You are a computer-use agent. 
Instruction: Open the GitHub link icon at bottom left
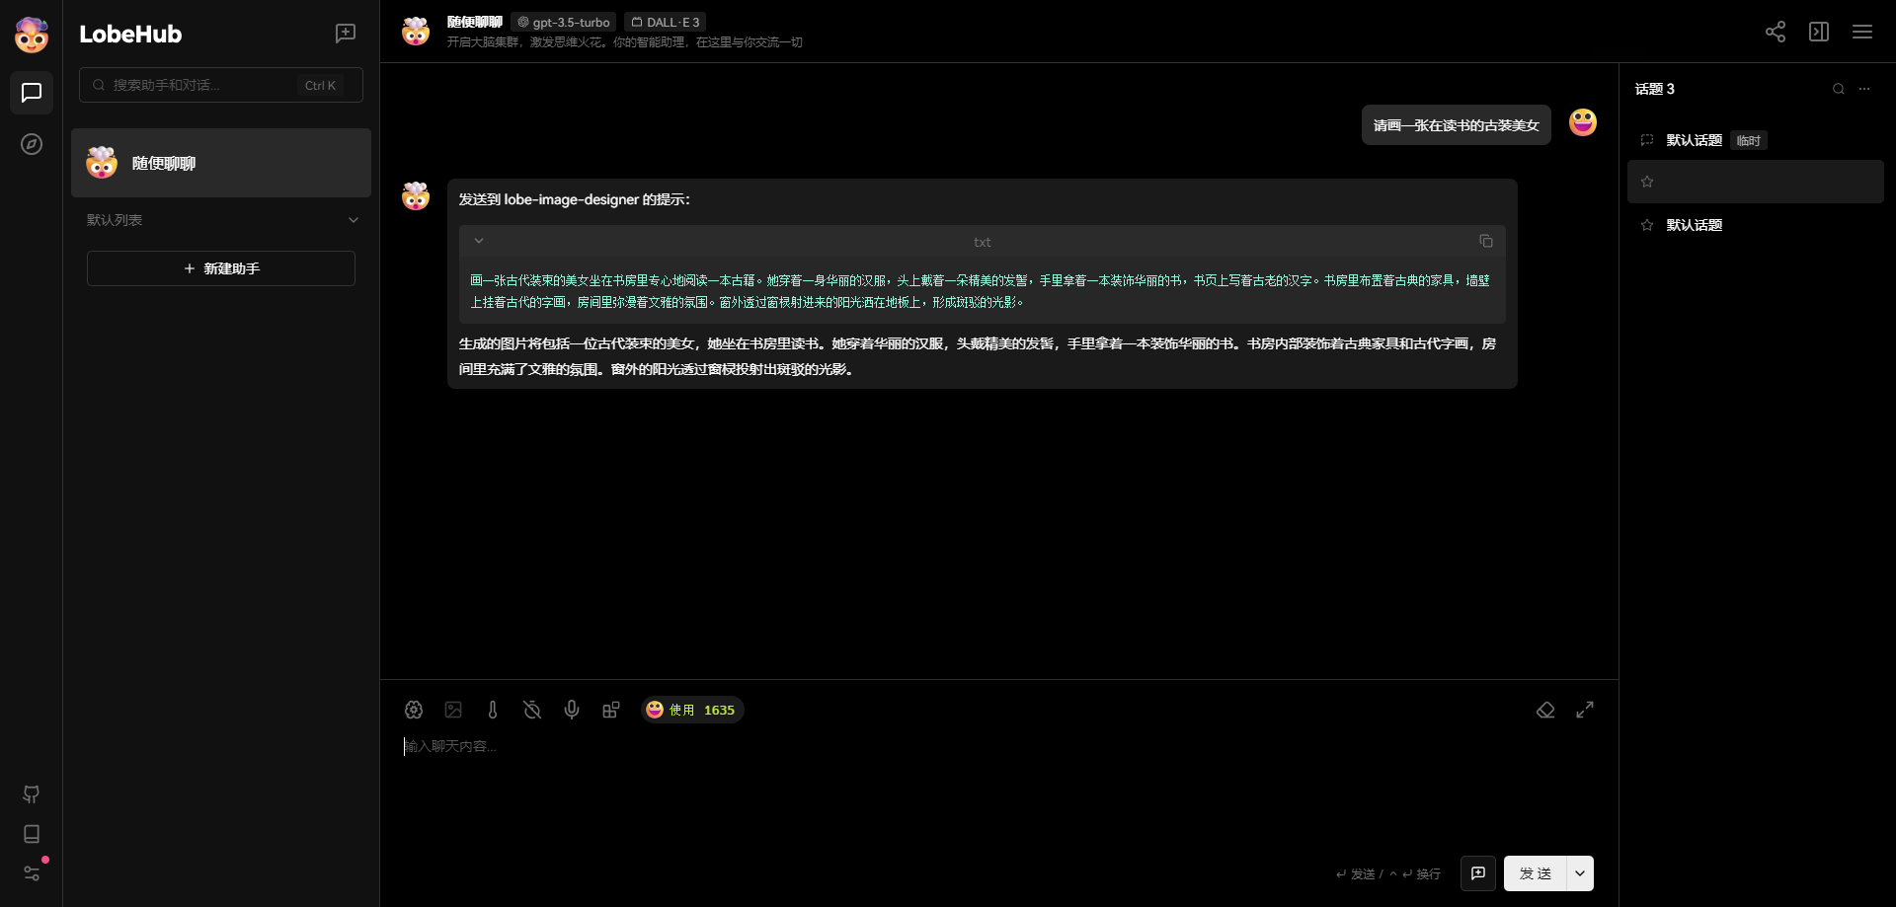[x=32, y=794]
